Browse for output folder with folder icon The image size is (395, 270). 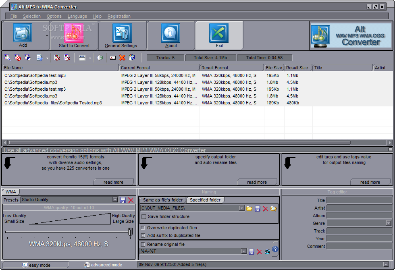[x=249, y=208]
